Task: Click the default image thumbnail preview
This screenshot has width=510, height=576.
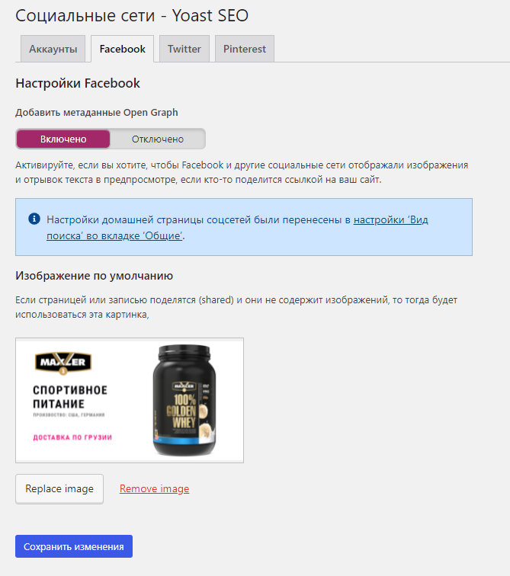Action: tap(130, 401)
